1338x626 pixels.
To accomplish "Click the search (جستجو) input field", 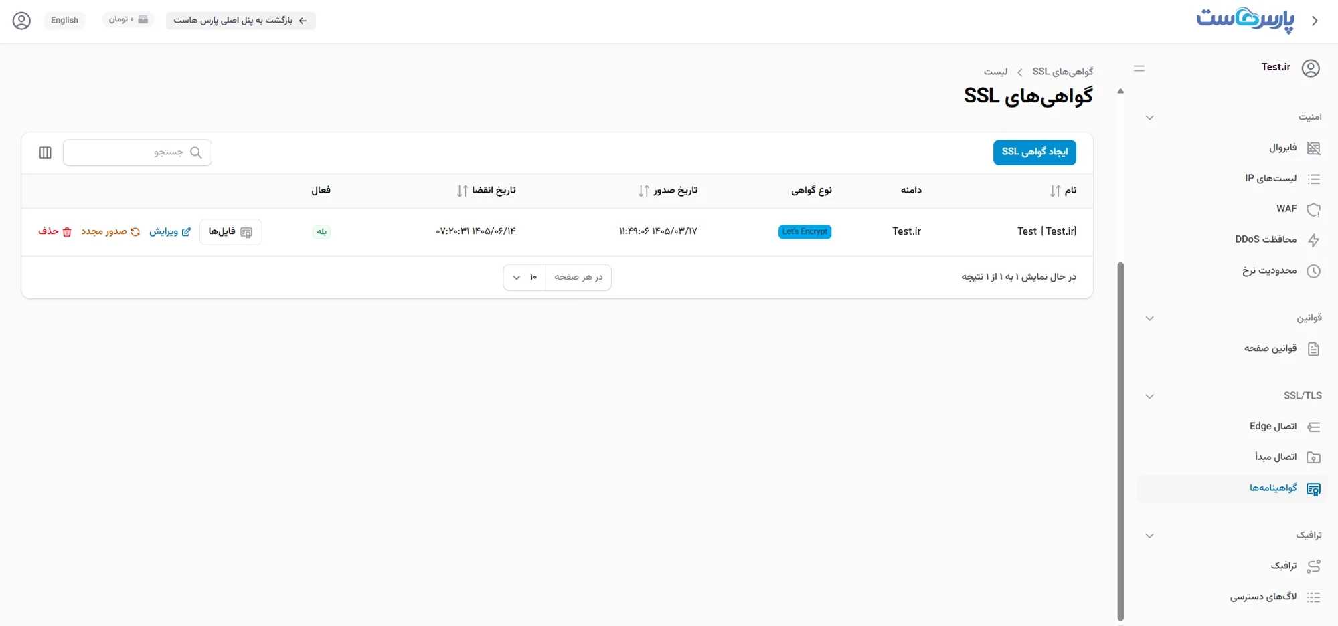I will pos(137,152).
